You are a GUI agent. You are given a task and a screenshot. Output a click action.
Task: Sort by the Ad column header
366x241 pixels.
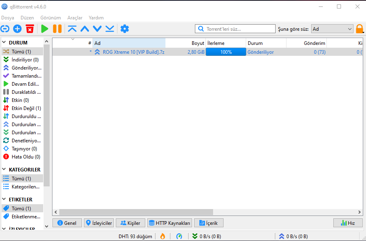pos(129,43)
